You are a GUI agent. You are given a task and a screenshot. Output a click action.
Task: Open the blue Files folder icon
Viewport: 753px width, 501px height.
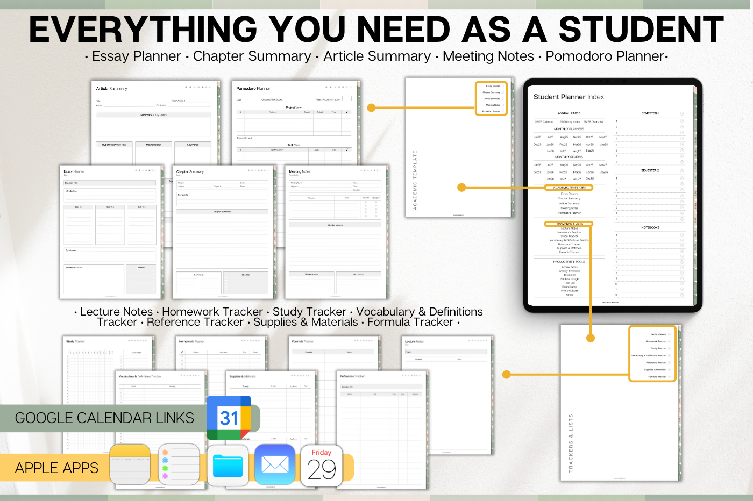tap(228, 466)
